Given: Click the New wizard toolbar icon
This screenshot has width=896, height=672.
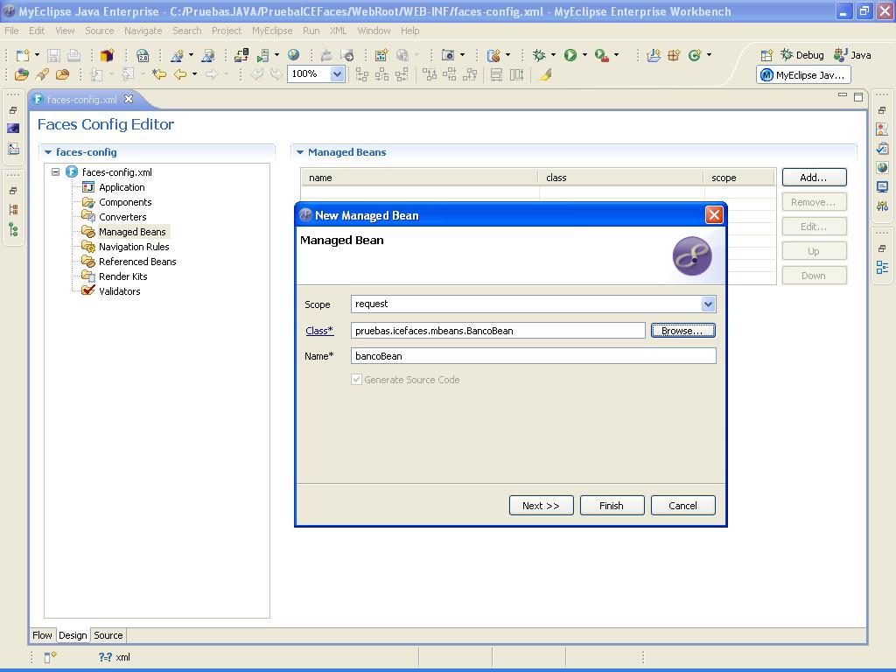Looking at the screenshot, I should point(23,55).
